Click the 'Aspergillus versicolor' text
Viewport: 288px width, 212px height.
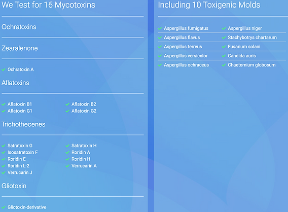[186, 56]
